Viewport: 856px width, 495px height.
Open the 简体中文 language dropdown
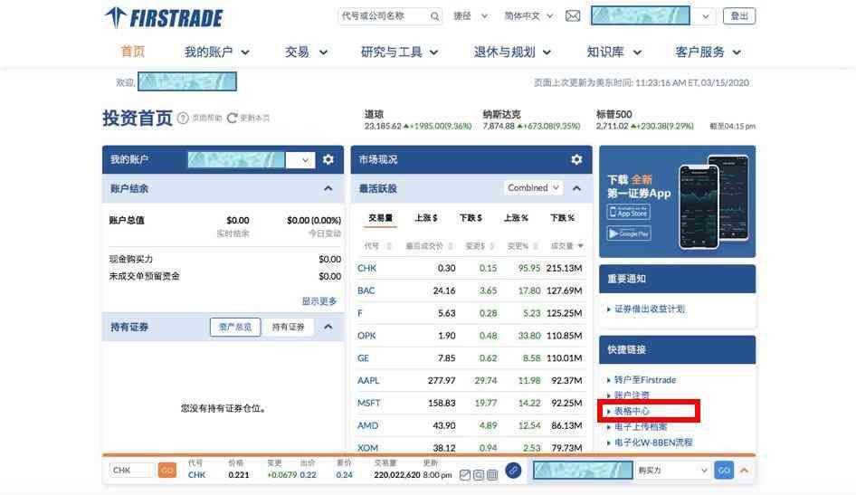(527, 16)
